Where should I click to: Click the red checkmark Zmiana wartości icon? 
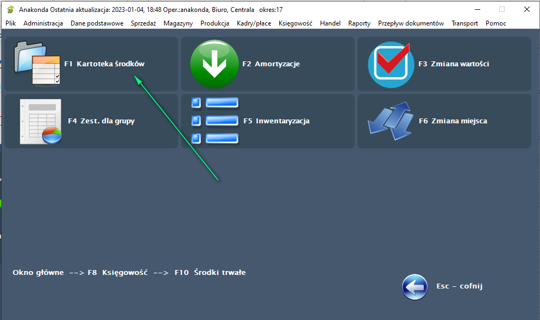tap(391, 65)
